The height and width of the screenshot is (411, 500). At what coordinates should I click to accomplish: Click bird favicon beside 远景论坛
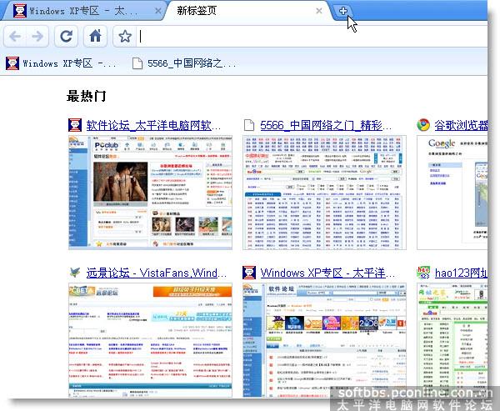(x=75, y=272)
